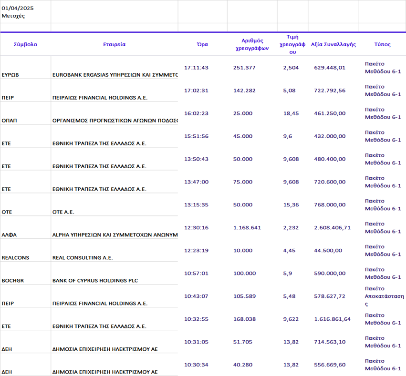Select value cell 480.400,00

pyautogui.click(x=329, y=159)
